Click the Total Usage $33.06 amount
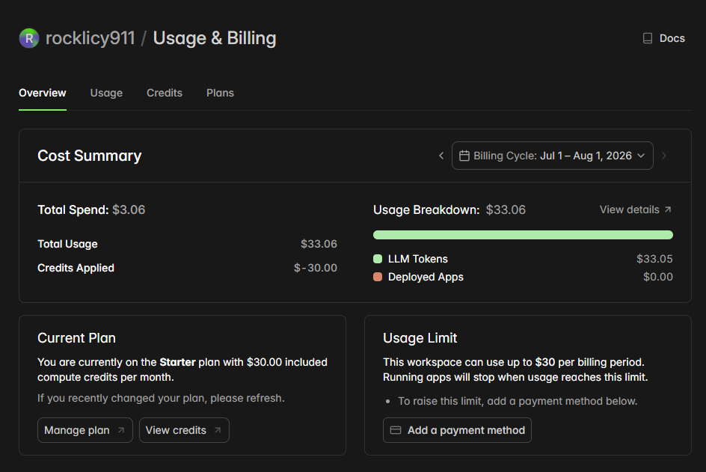706x472 pixels. click(x=319, y=244)
